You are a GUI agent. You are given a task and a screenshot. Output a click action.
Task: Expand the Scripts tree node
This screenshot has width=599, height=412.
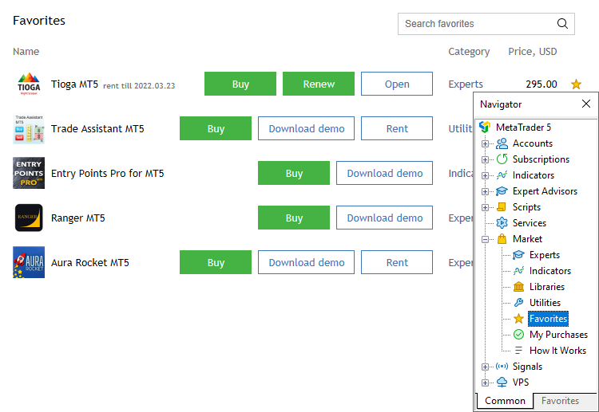click(485, 208)
